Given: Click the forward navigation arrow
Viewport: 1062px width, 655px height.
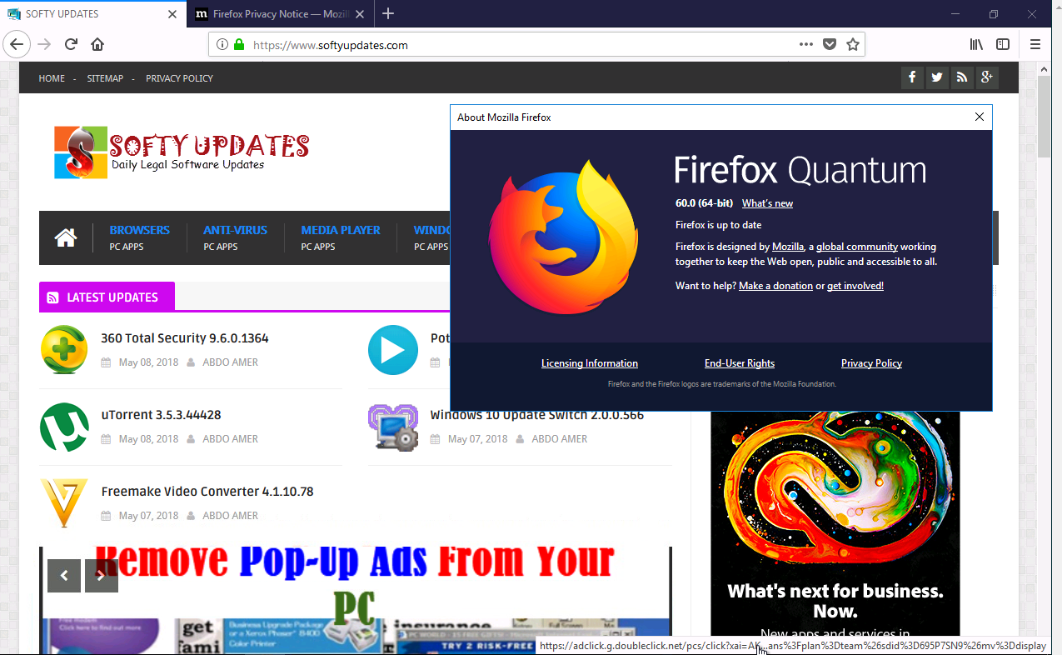Looking at the screenshot, I should tap(44, 44).
